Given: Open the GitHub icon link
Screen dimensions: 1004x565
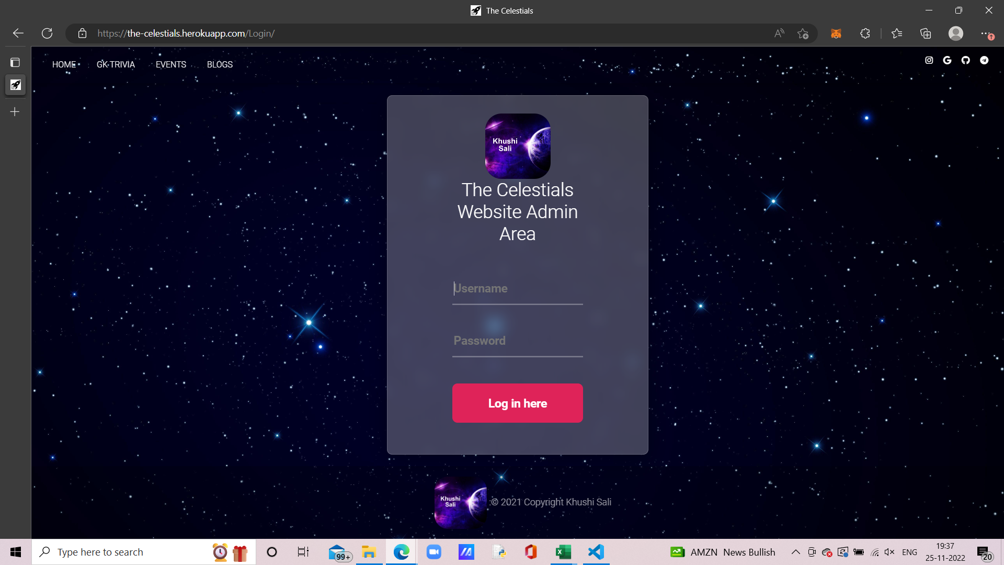Looking at the screenshot, I should 965,60.
